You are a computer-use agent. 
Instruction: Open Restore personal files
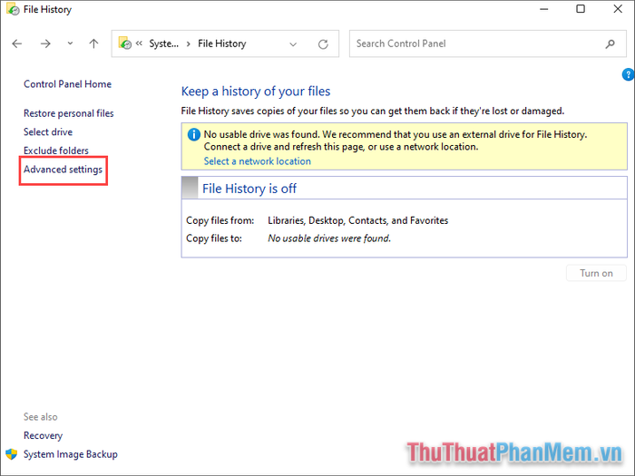pos(68,113)
